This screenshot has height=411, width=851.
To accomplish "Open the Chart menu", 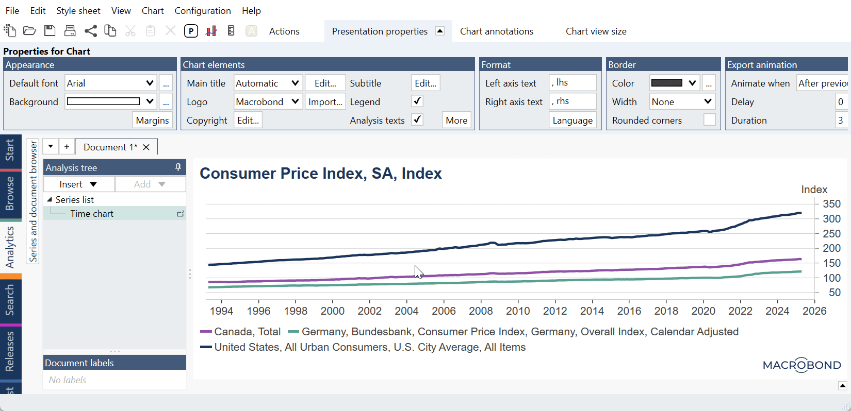I will 153,11.
